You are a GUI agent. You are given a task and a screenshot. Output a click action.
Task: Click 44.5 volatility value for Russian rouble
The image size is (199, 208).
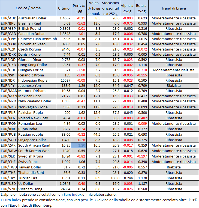click(x=94, y=134)
